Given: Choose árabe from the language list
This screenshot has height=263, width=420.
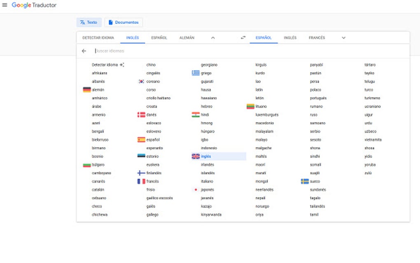Looking at the screenshot, I should [96, 106].
